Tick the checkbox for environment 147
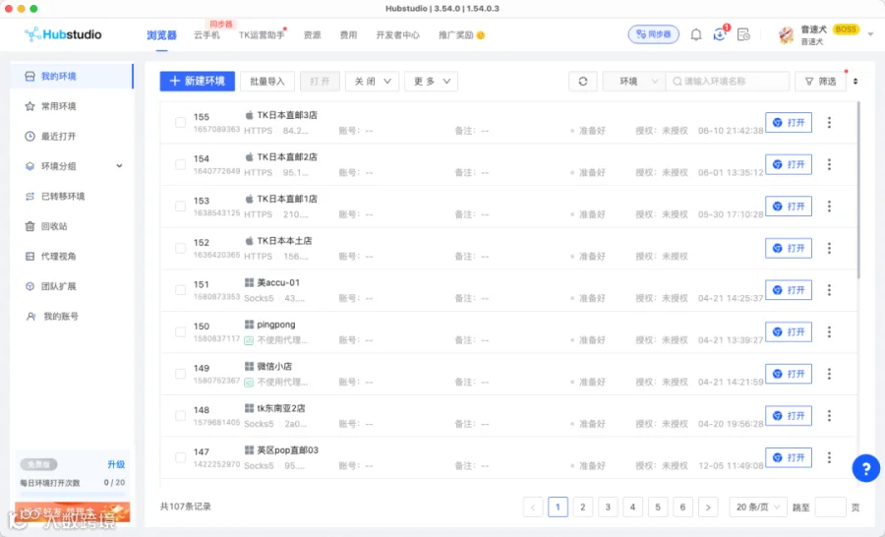Viewport: 885px width, 537px height. (x=180, y=457)
